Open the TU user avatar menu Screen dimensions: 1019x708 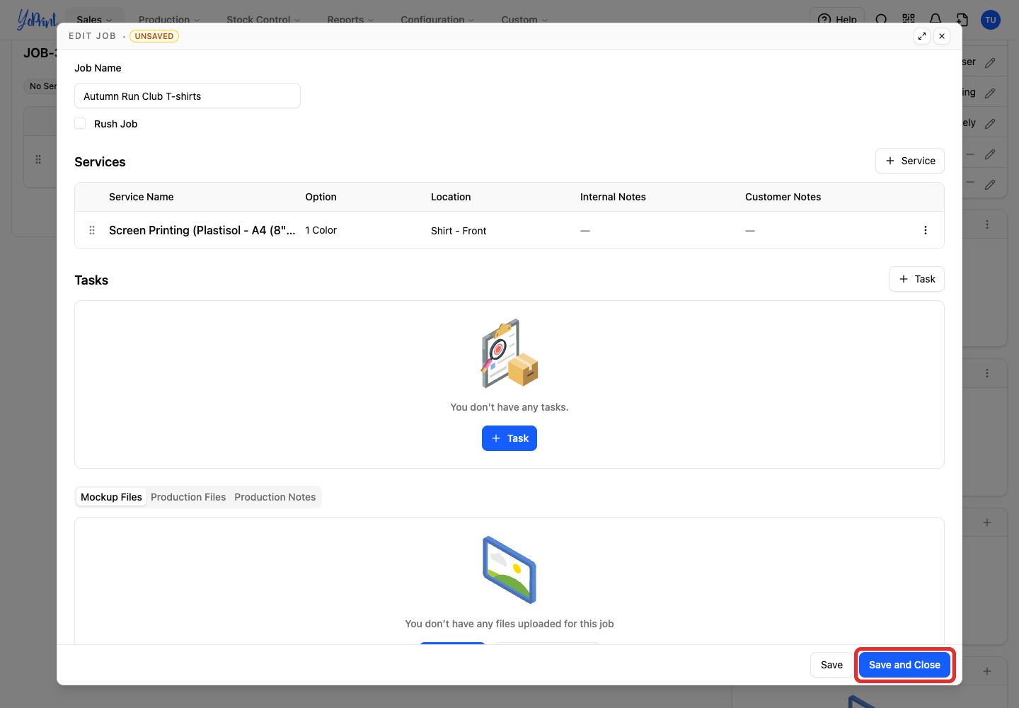pyautogui.click(x=991, y=20)
